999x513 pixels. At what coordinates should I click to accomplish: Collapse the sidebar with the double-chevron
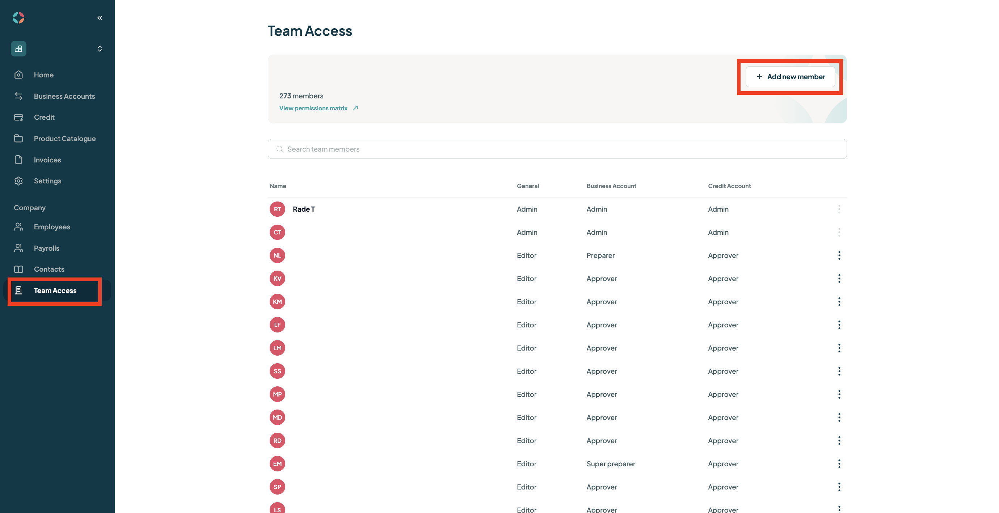pyautogui.click(x=99, y=17)
